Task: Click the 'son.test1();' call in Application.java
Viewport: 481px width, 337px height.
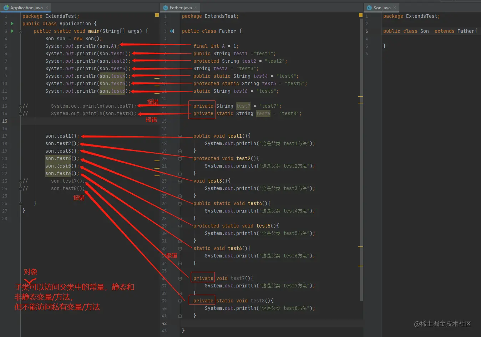Action: (x=62, y=136)
